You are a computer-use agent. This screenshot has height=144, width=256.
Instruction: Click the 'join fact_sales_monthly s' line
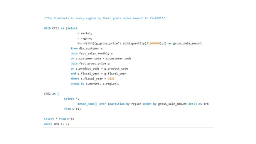92,54
